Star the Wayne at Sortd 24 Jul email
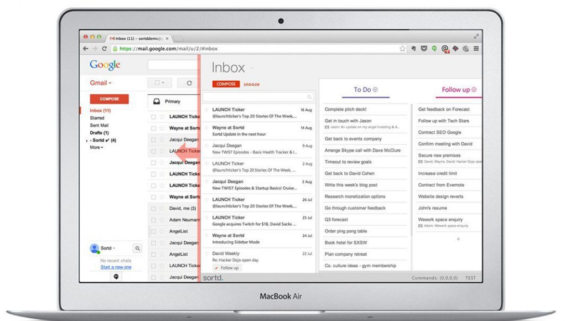Viewport: 565px width, 321px height. 207,236
